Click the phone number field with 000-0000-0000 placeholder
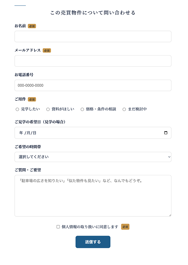This screenshot has height=265, width=188. click(x=93, y=85)
